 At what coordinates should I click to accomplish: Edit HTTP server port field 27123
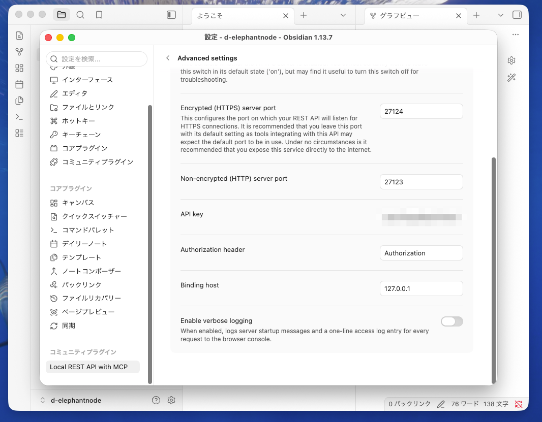[421, 182]
